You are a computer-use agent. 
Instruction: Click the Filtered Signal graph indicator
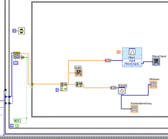pyautogui.click(x=156, y=62)
